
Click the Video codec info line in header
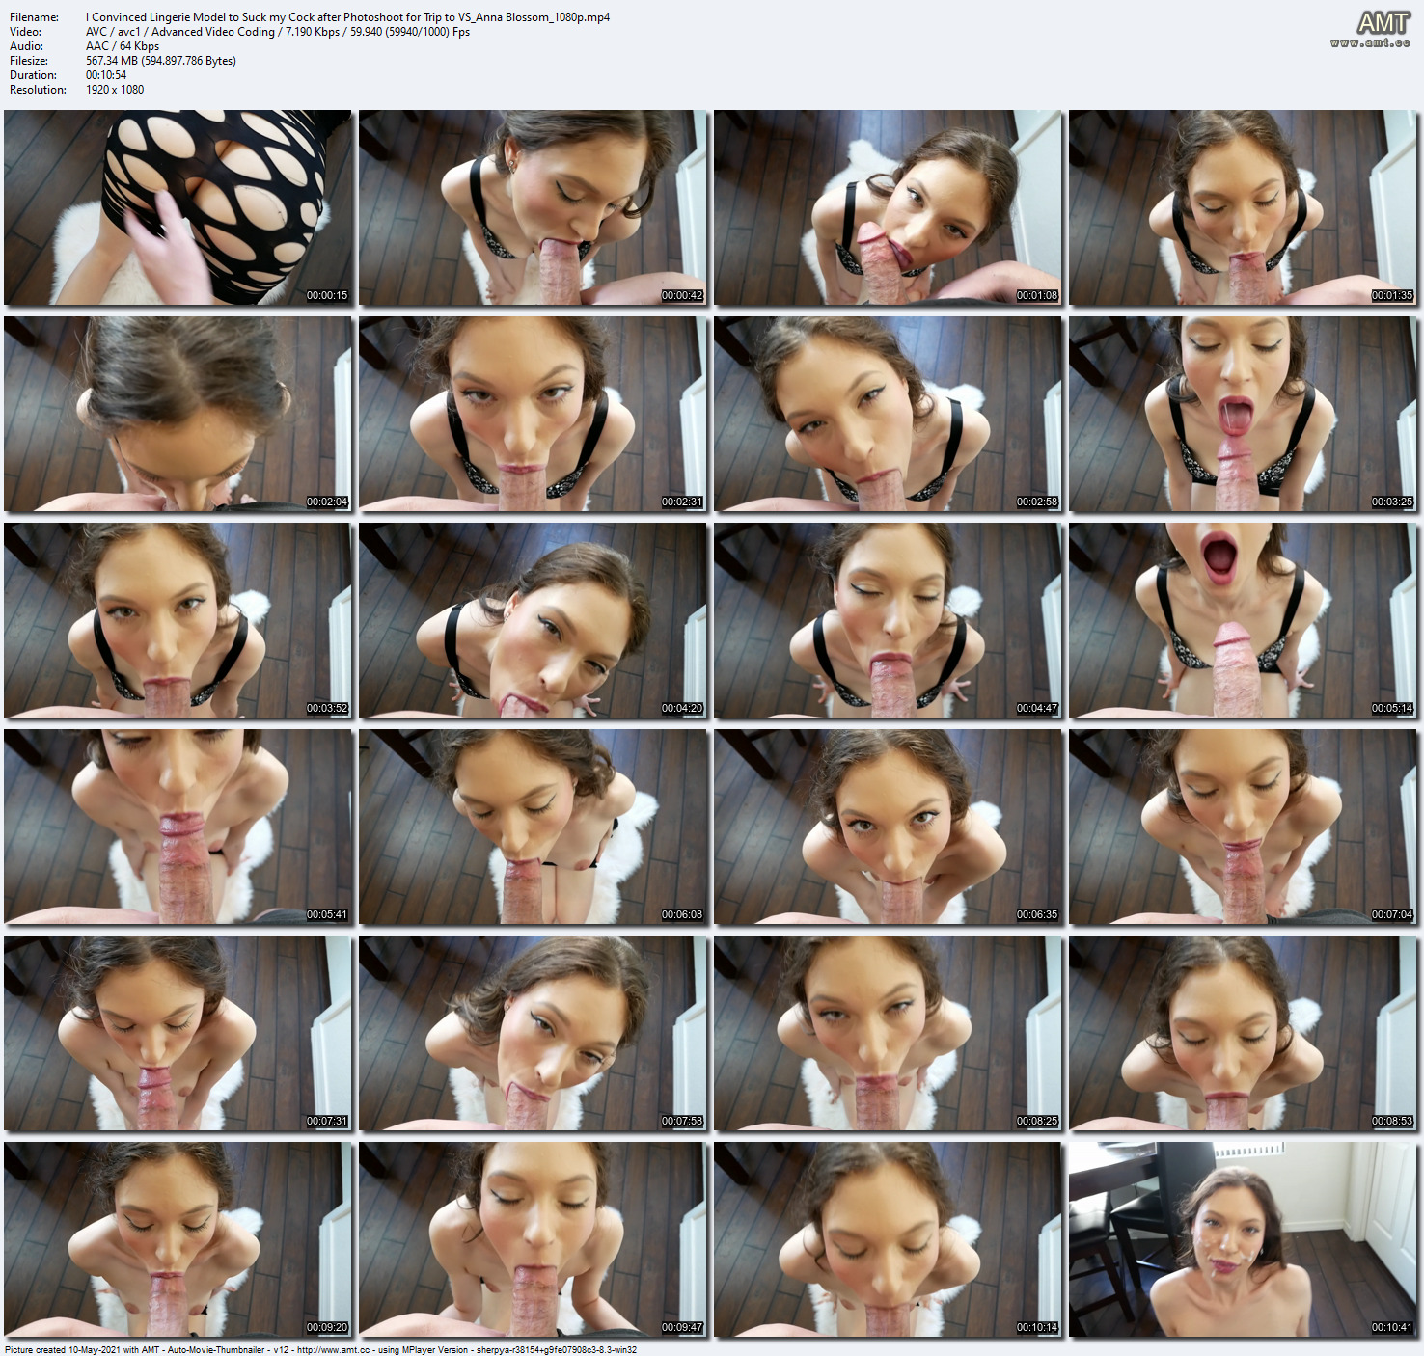click(x=278, y=32)
